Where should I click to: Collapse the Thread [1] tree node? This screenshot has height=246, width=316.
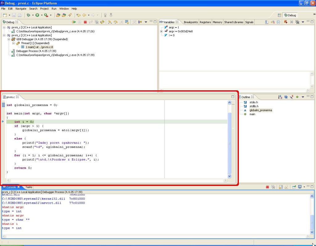point(14,43)
